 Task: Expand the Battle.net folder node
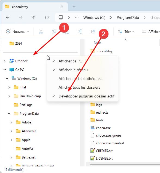click(11, 157)
